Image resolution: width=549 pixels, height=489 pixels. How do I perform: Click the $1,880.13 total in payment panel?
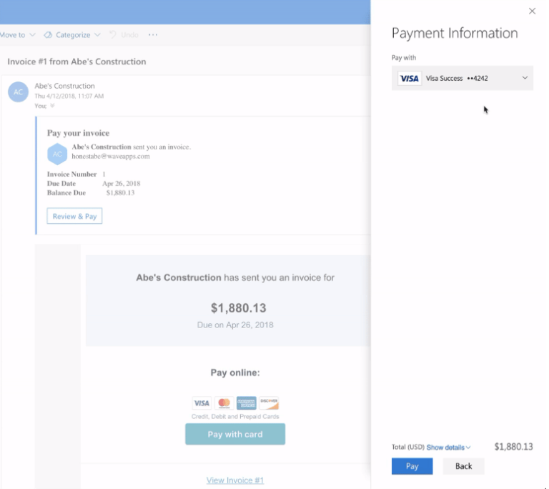514,447
